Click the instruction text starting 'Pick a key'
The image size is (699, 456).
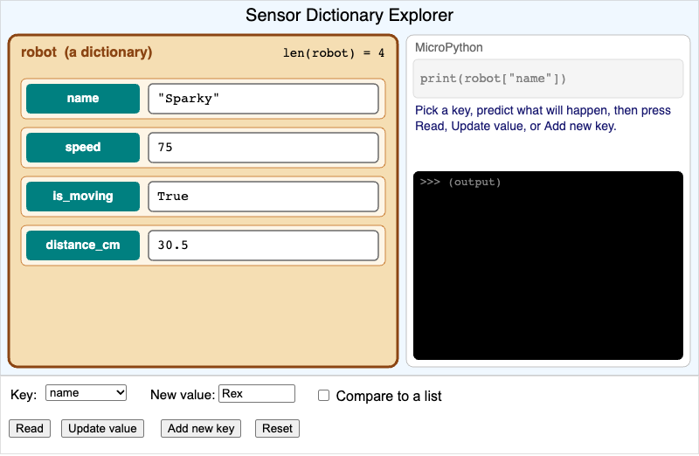tap(543, 118)
